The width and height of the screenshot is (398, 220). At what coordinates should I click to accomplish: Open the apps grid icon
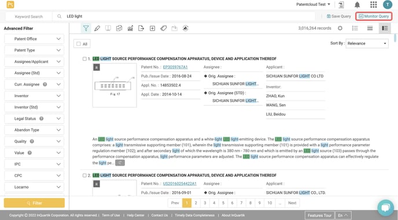(373, 5)
